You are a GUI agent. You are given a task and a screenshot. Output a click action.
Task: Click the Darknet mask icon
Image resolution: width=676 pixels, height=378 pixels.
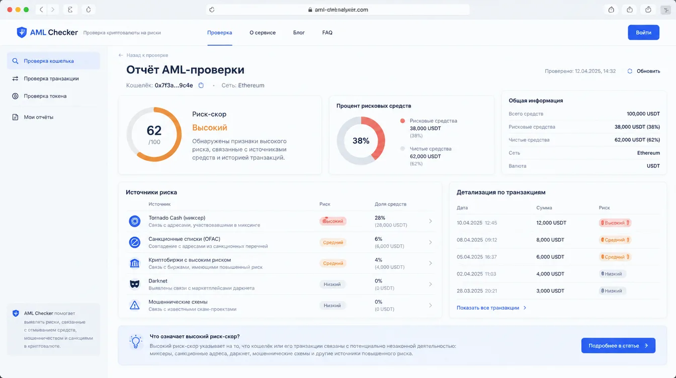[134, 284]
